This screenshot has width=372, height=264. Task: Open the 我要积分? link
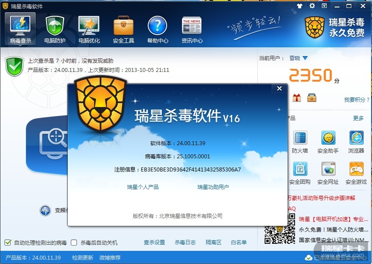click(x=357, y=100)
